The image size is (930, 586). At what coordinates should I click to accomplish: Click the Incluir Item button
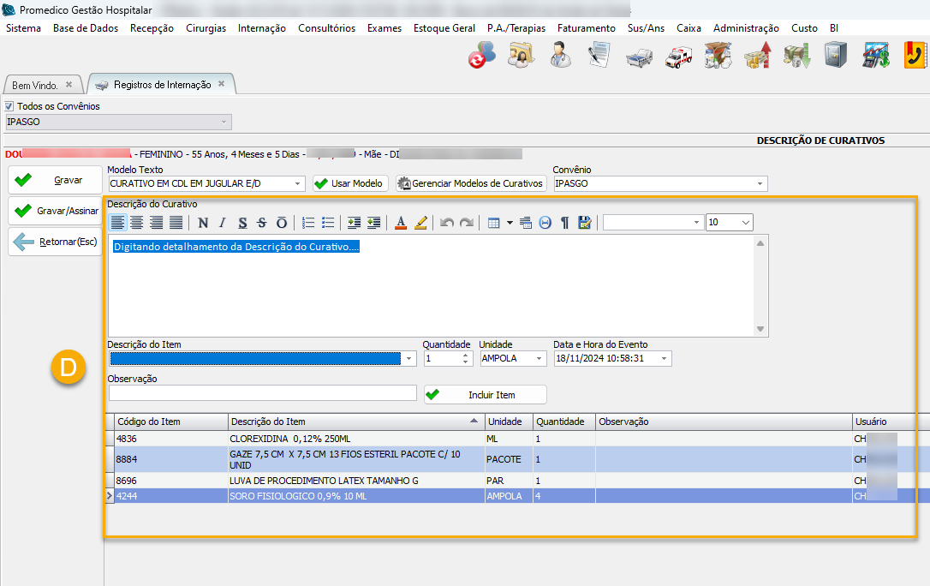coord(486,395)
